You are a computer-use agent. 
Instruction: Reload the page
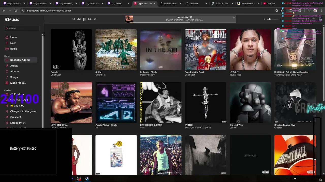(x=16, y=11)
